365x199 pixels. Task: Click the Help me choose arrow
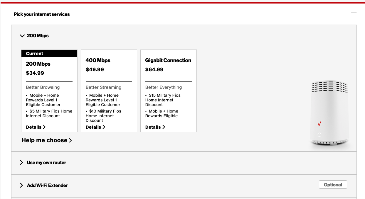pos(70,140)
